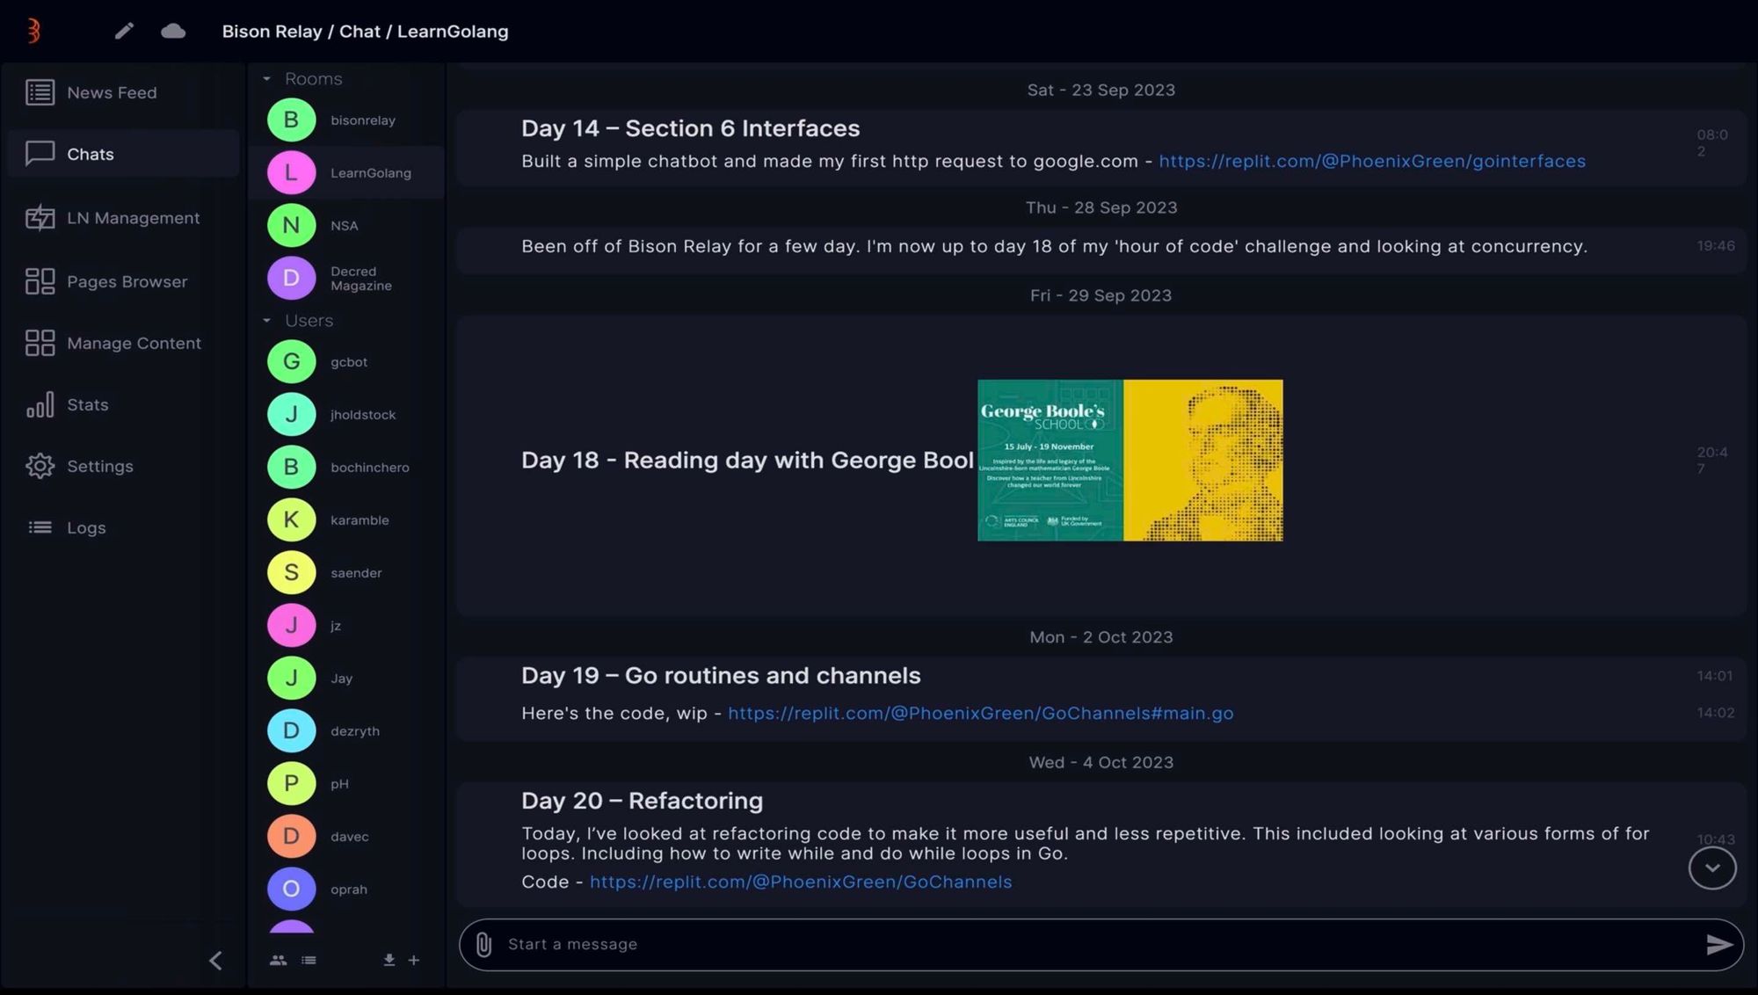Click the download icon below user list
1758x995 pixels.
tap(389, 960)
